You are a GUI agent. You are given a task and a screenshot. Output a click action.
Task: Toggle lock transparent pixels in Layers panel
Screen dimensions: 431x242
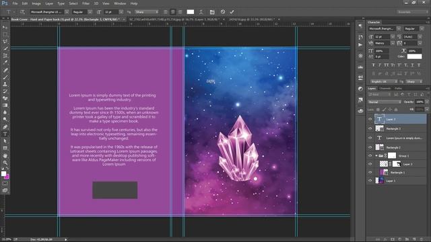pos(378,110)
